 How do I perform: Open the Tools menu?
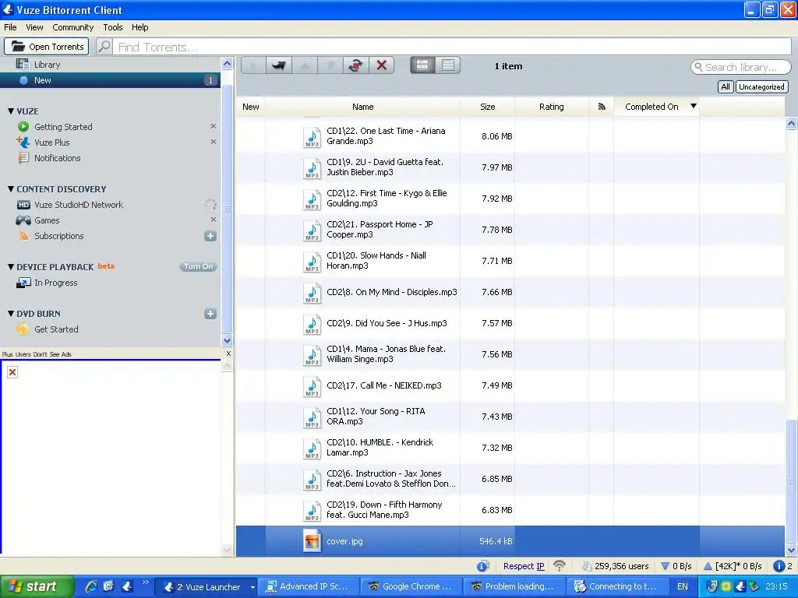point(113,27)
